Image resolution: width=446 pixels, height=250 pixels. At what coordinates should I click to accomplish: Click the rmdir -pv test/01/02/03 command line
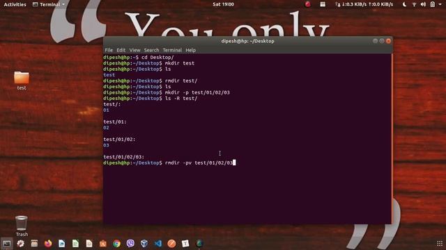coord(199,163)
